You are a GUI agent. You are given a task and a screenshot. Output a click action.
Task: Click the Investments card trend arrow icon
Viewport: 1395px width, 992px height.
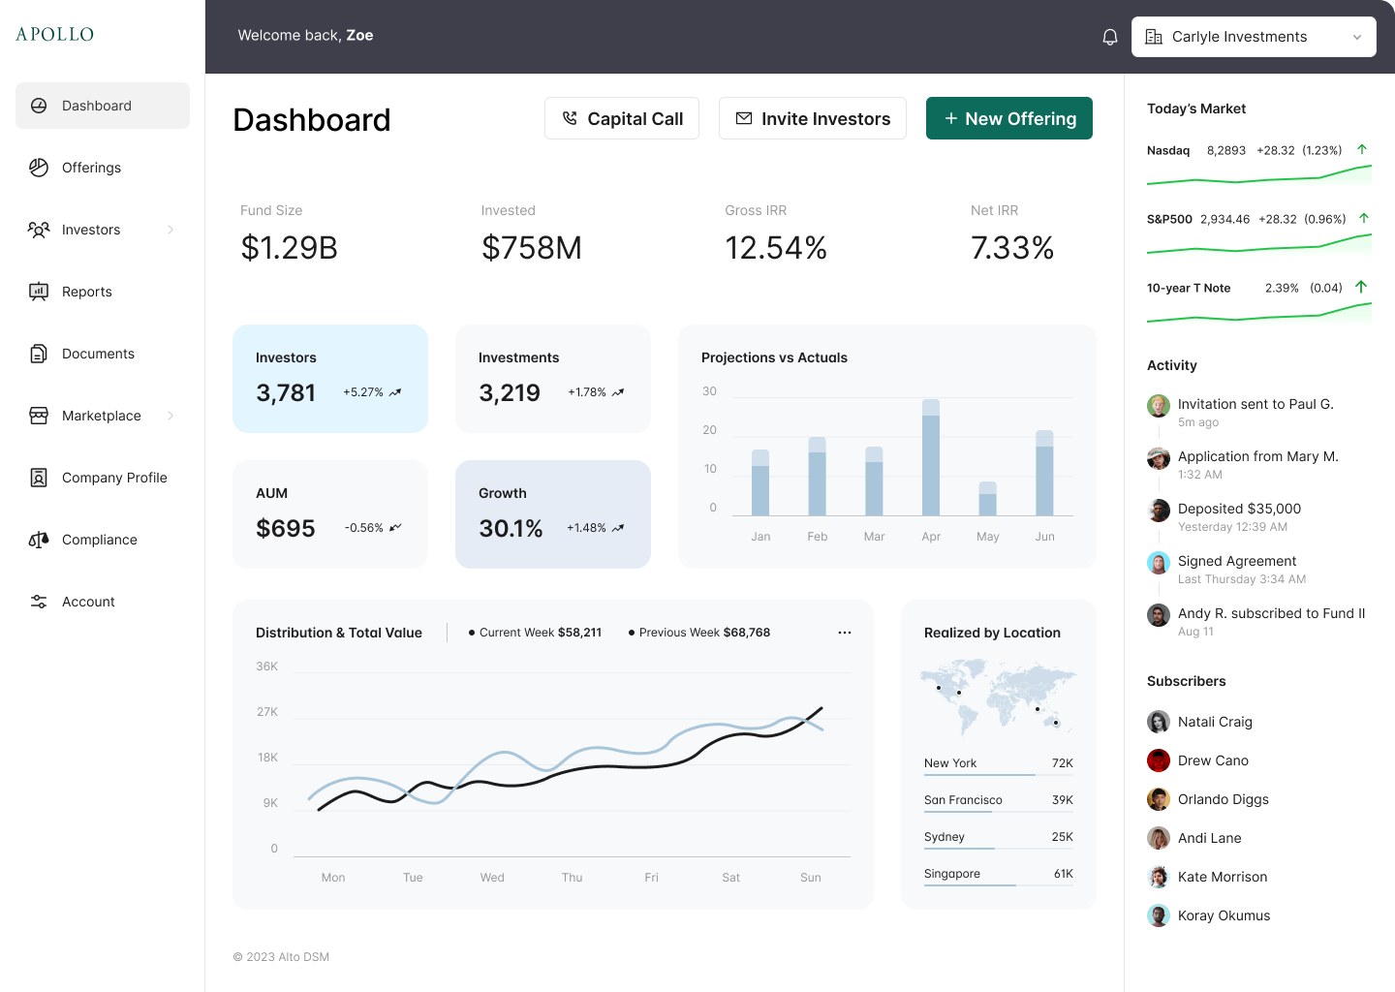tap(618, 392)
